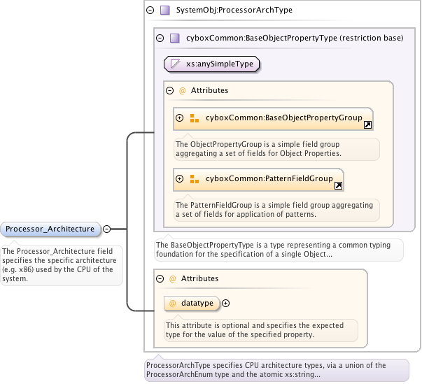The image size is (422, 384).
Task: Select the Processor_Architecture element label
Action: click(50, 229)
